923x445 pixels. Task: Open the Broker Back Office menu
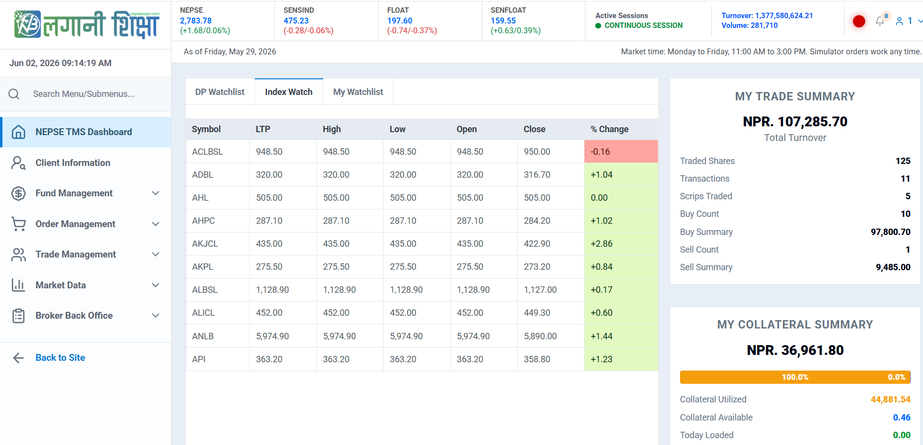coord(86,316)
